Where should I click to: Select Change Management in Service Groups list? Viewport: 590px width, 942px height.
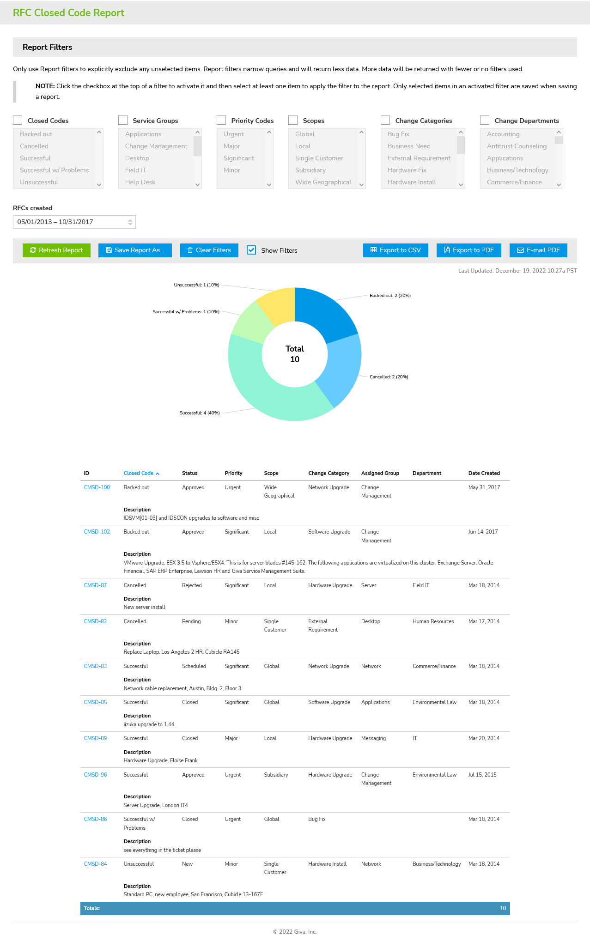pyautogui.click(x=156, y=146)
